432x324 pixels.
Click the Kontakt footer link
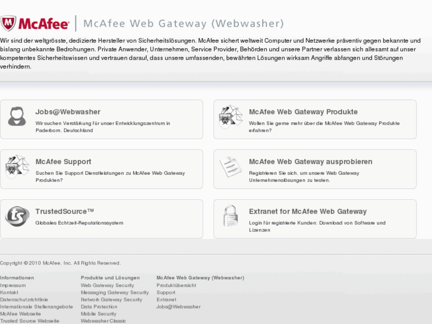[x=9, y=292]
